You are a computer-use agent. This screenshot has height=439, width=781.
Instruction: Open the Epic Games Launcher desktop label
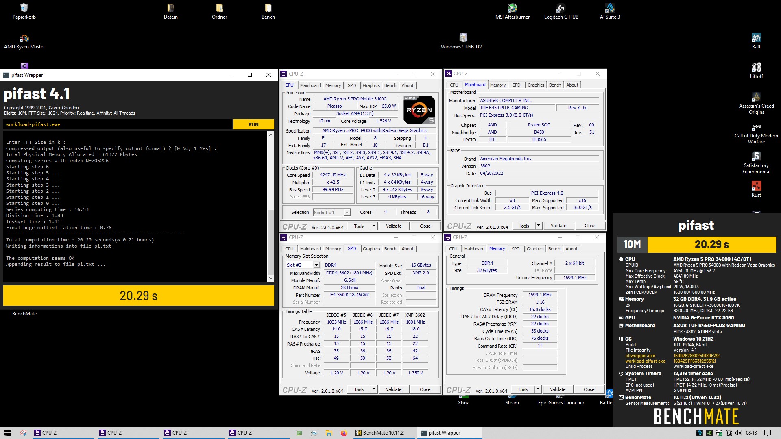(561, 403)
